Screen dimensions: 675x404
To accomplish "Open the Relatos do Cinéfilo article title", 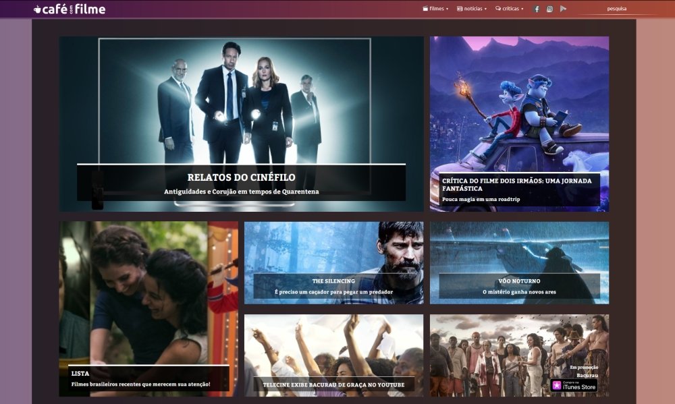I will [x=241, y=177].
